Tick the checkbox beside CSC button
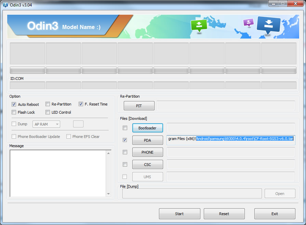306x225 pixels. (x=125, y=165)
